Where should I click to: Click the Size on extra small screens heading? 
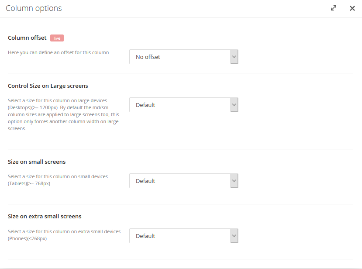click(45, 216)
